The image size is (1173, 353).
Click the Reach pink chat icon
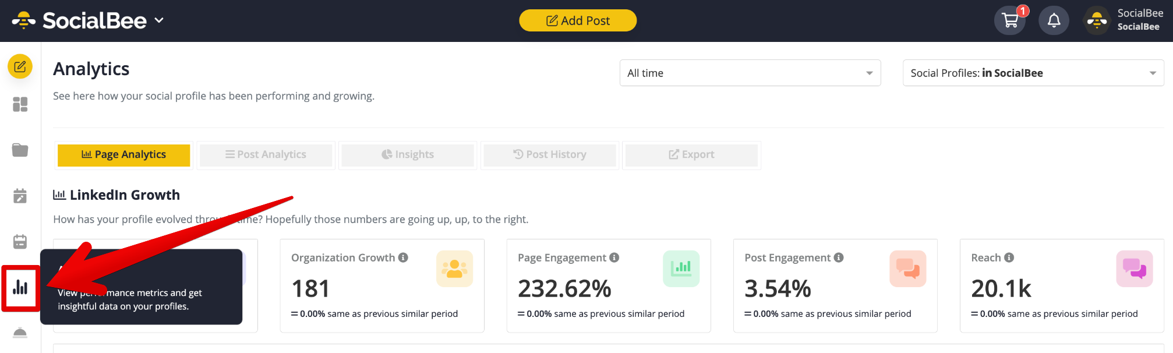pos(1134,269)
